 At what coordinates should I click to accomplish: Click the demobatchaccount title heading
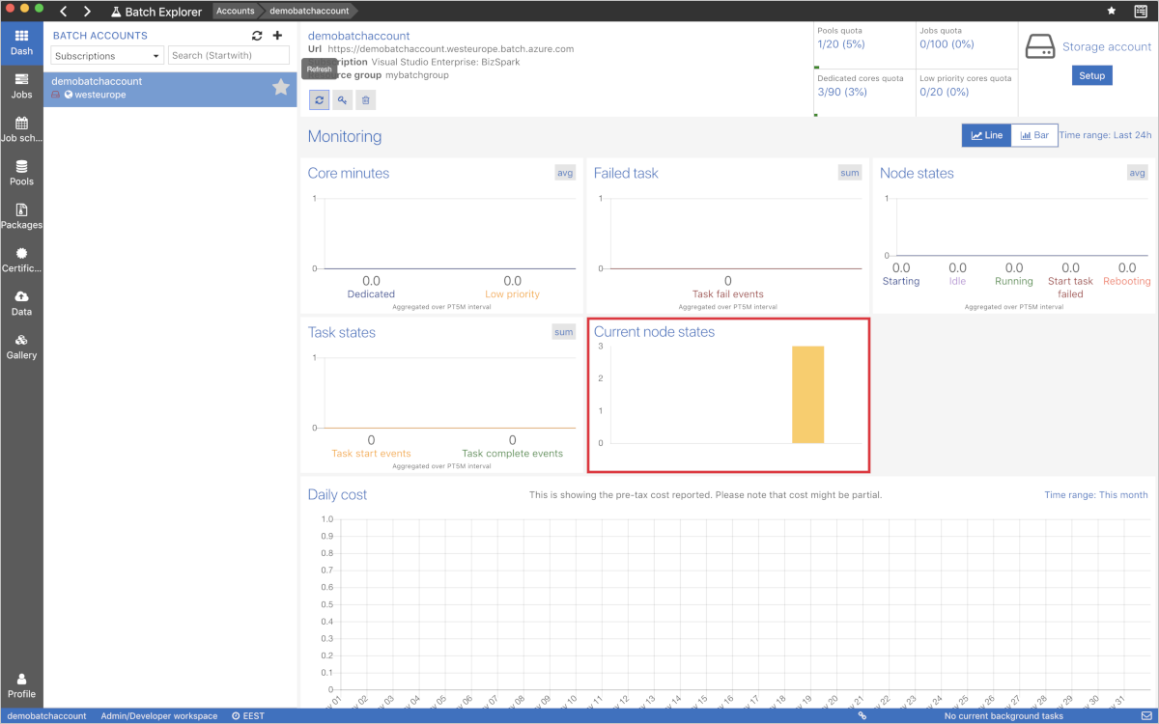coord(358,36)
